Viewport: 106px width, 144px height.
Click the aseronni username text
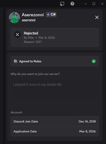[29, 20]
